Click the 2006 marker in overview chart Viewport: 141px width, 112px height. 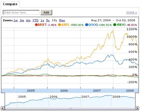pos(54,97)
